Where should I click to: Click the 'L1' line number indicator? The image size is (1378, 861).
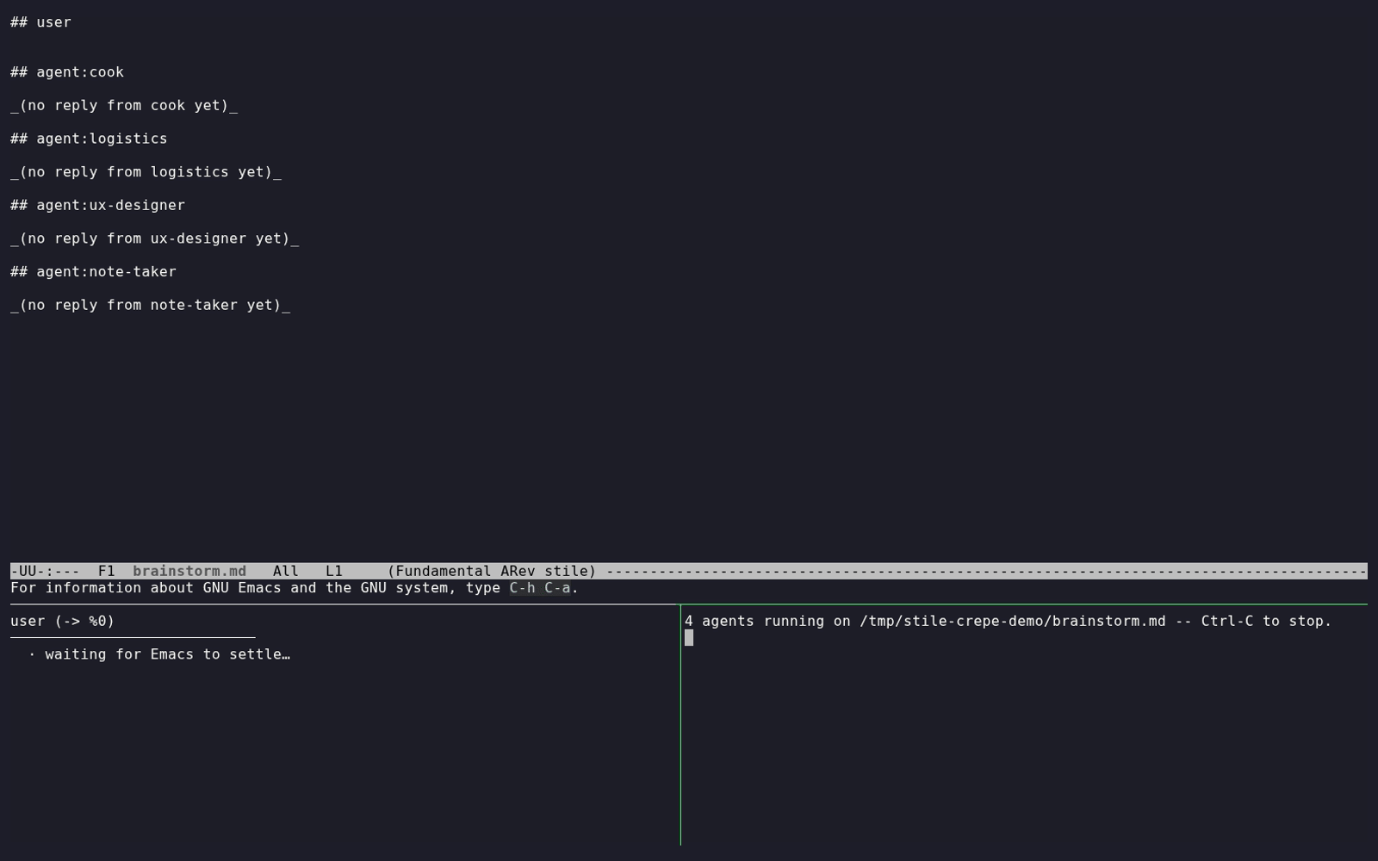point(334,571)
